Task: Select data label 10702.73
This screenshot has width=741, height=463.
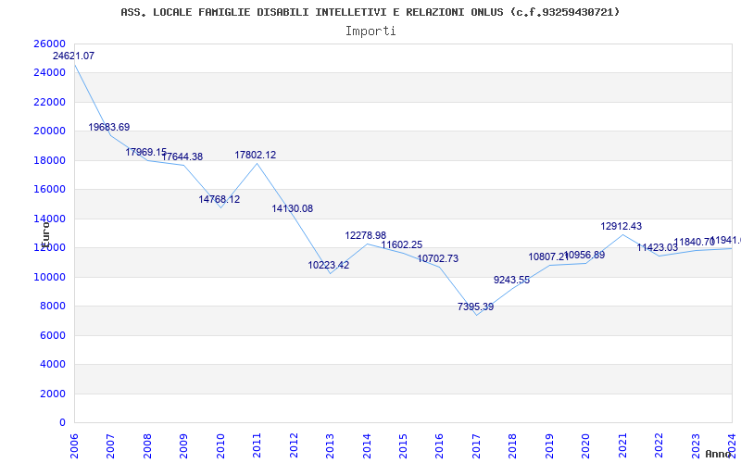Action: coord(438,259)
